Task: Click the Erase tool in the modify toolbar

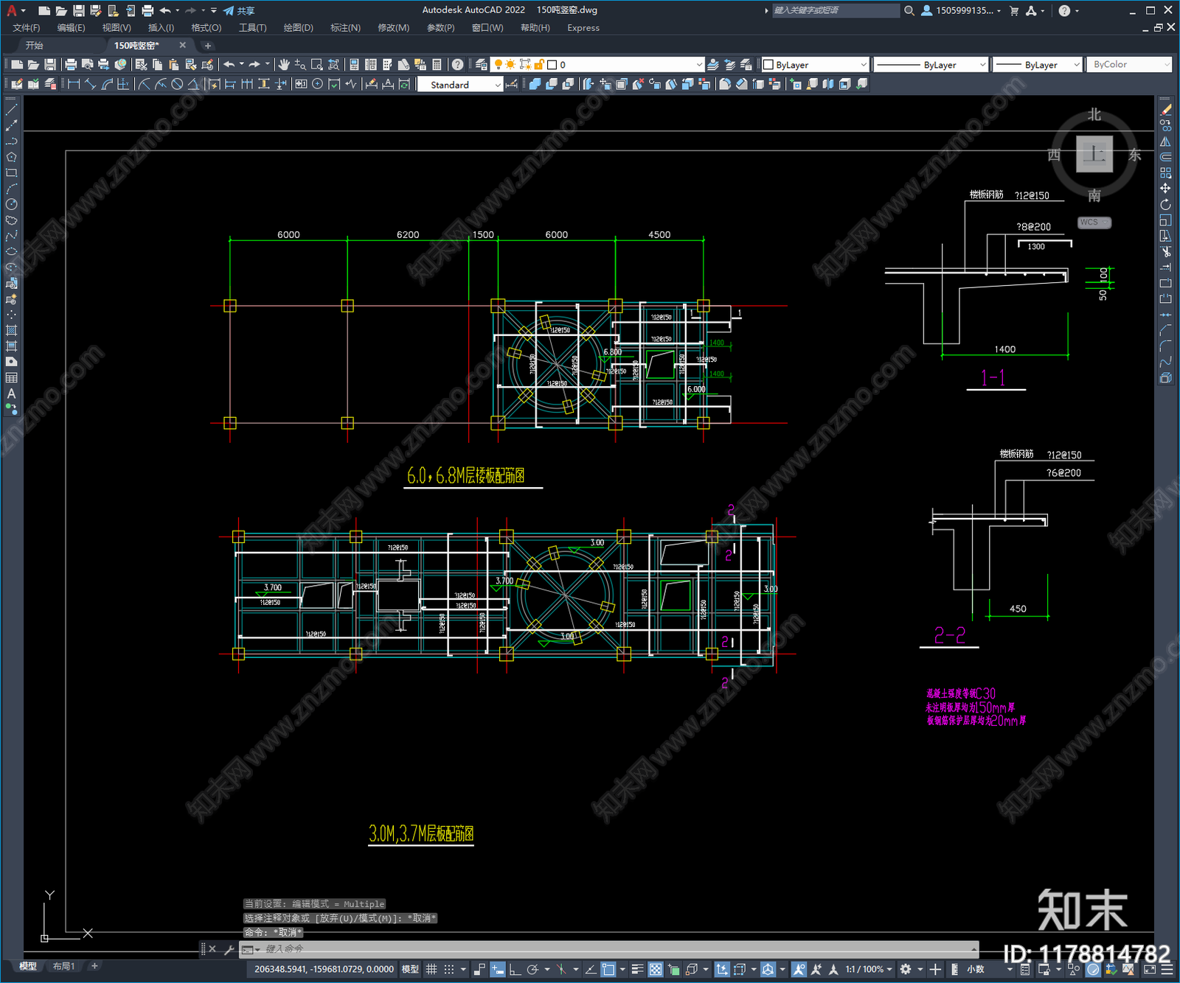Action: tap(1165, 110)
